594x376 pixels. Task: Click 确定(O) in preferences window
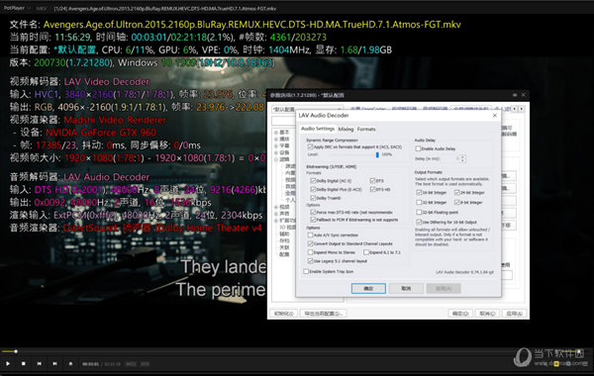point(460,314)
